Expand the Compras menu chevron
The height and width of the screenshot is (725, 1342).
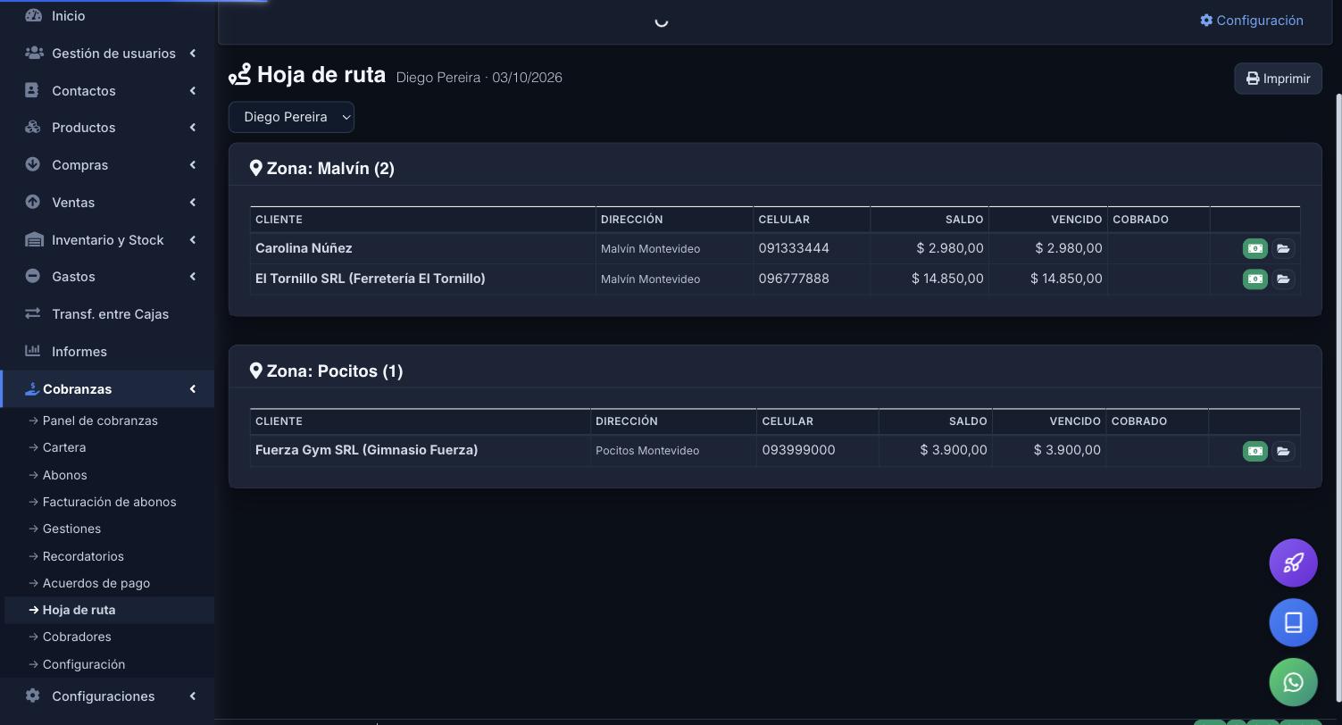[x=192, y=164]
